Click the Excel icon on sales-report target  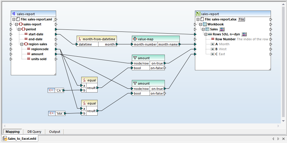(x=198, y=14)
